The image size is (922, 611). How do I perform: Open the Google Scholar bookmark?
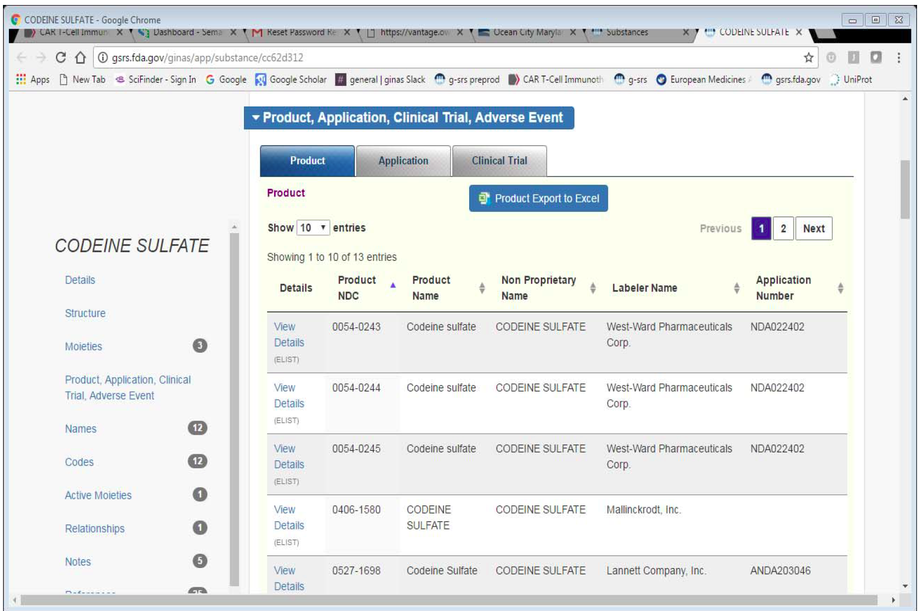pos(291,80)
